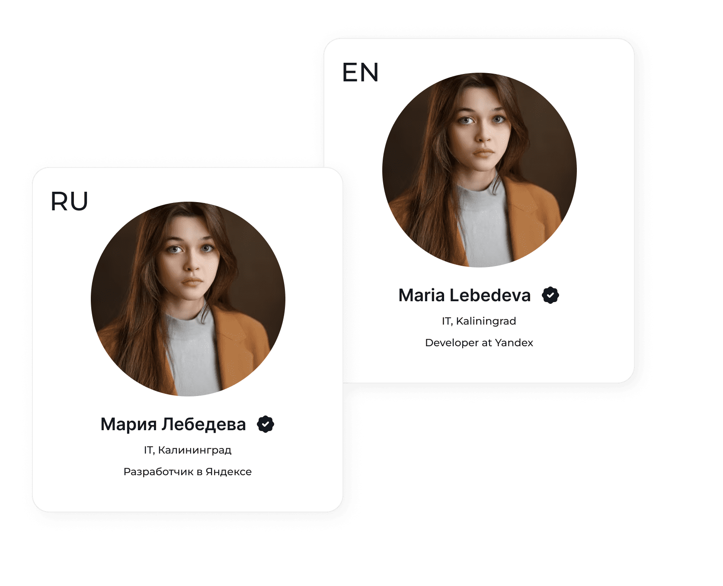Open the Russian card profile photo
723x586 pixels.
pos(188,299)
